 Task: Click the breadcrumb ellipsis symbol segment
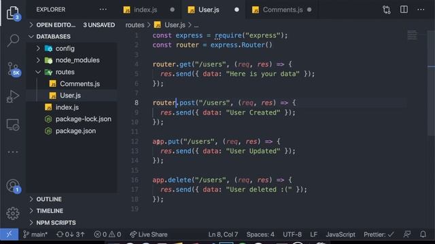[196, 25]
